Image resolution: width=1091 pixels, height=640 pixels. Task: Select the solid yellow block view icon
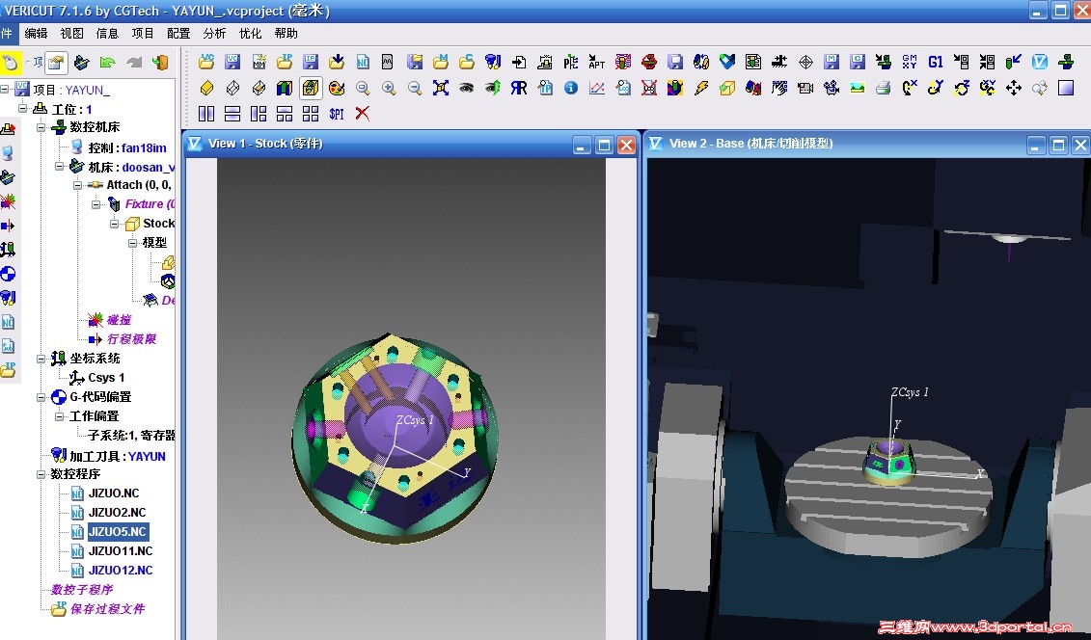(206, 89)
